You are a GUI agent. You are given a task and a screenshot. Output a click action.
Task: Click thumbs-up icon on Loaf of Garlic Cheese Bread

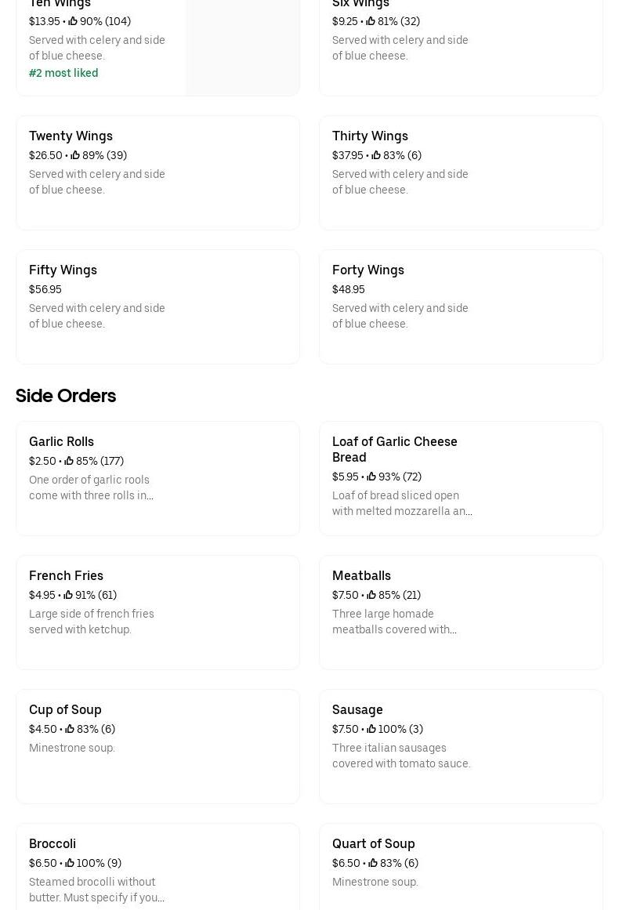pos(371,477)
